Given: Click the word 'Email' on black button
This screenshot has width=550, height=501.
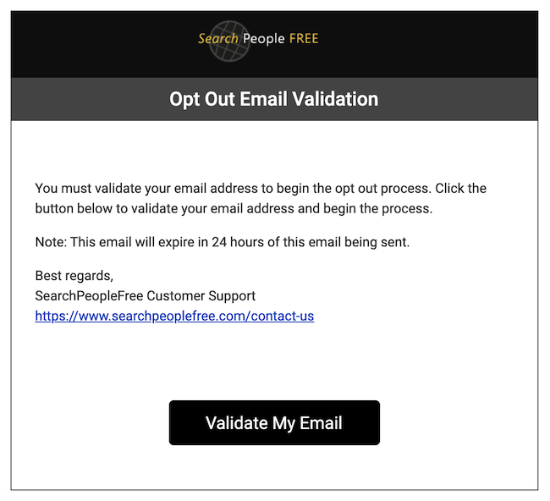Looking at the screenshot, I should click(x=321, y=423).
